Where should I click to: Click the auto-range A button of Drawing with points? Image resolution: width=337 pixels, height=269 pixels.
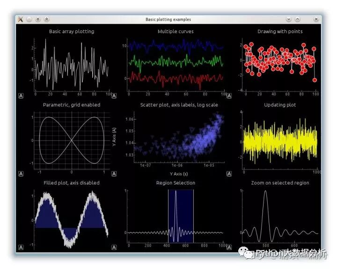pos(229,96)
